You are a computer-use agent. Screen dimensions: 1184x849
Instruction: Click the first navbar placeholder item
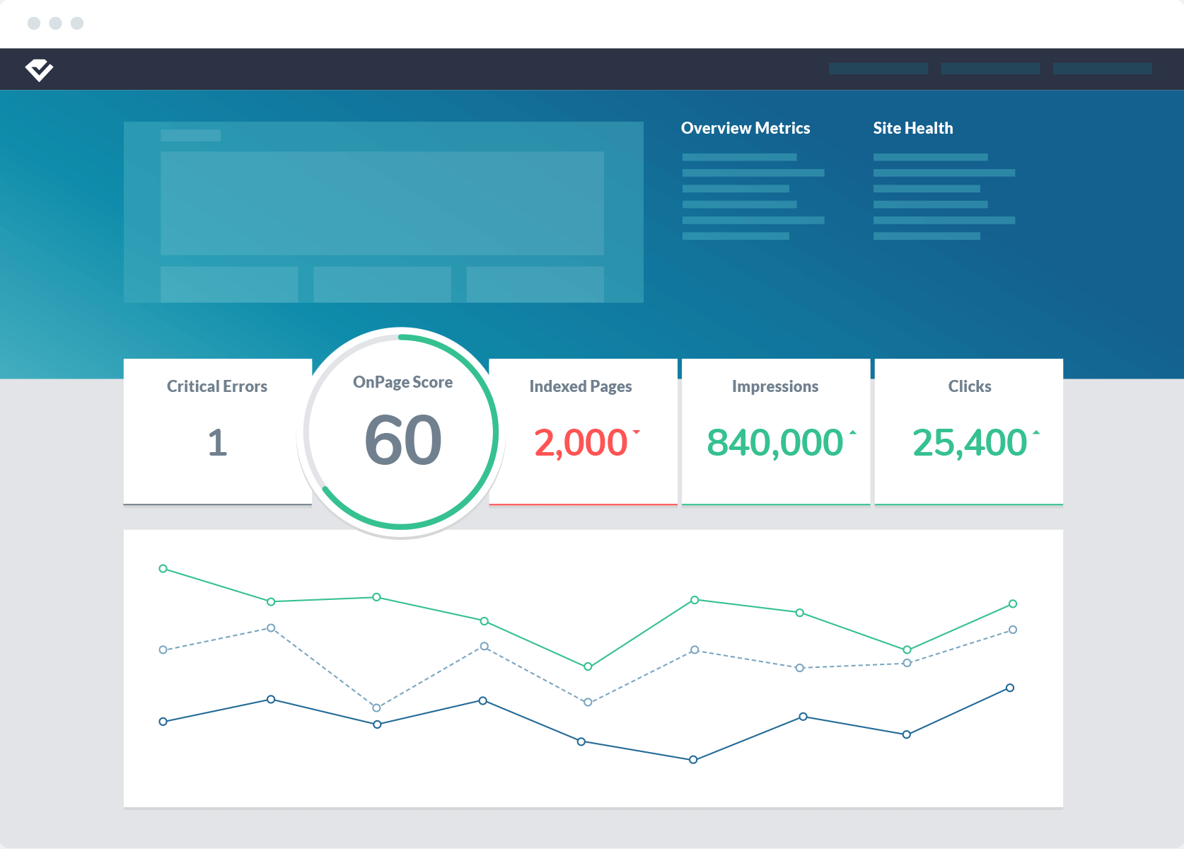click(878, 69)
